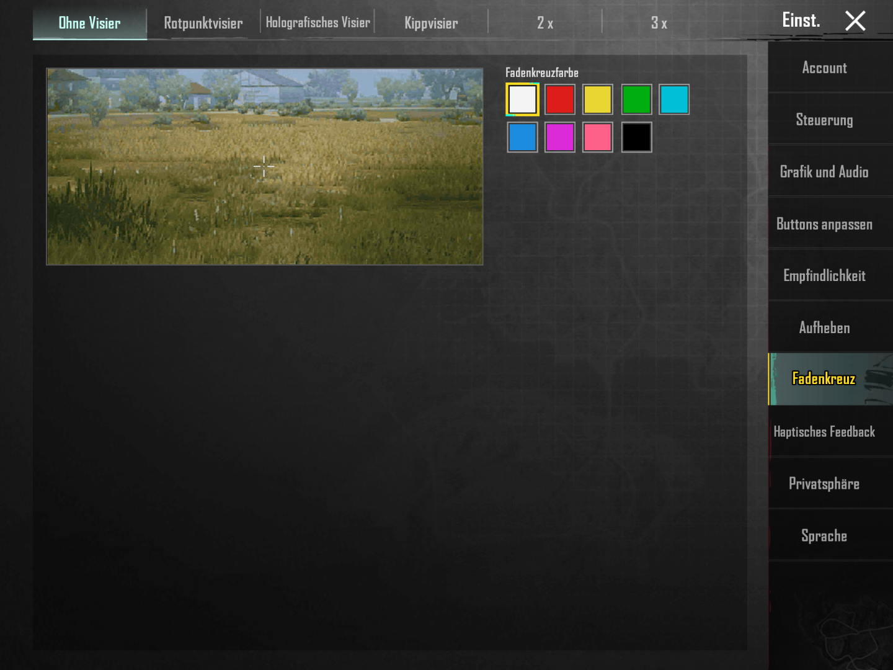Click the crosshair preview image
This screenshot has height=670, width=893.
[x=264, y=166]
